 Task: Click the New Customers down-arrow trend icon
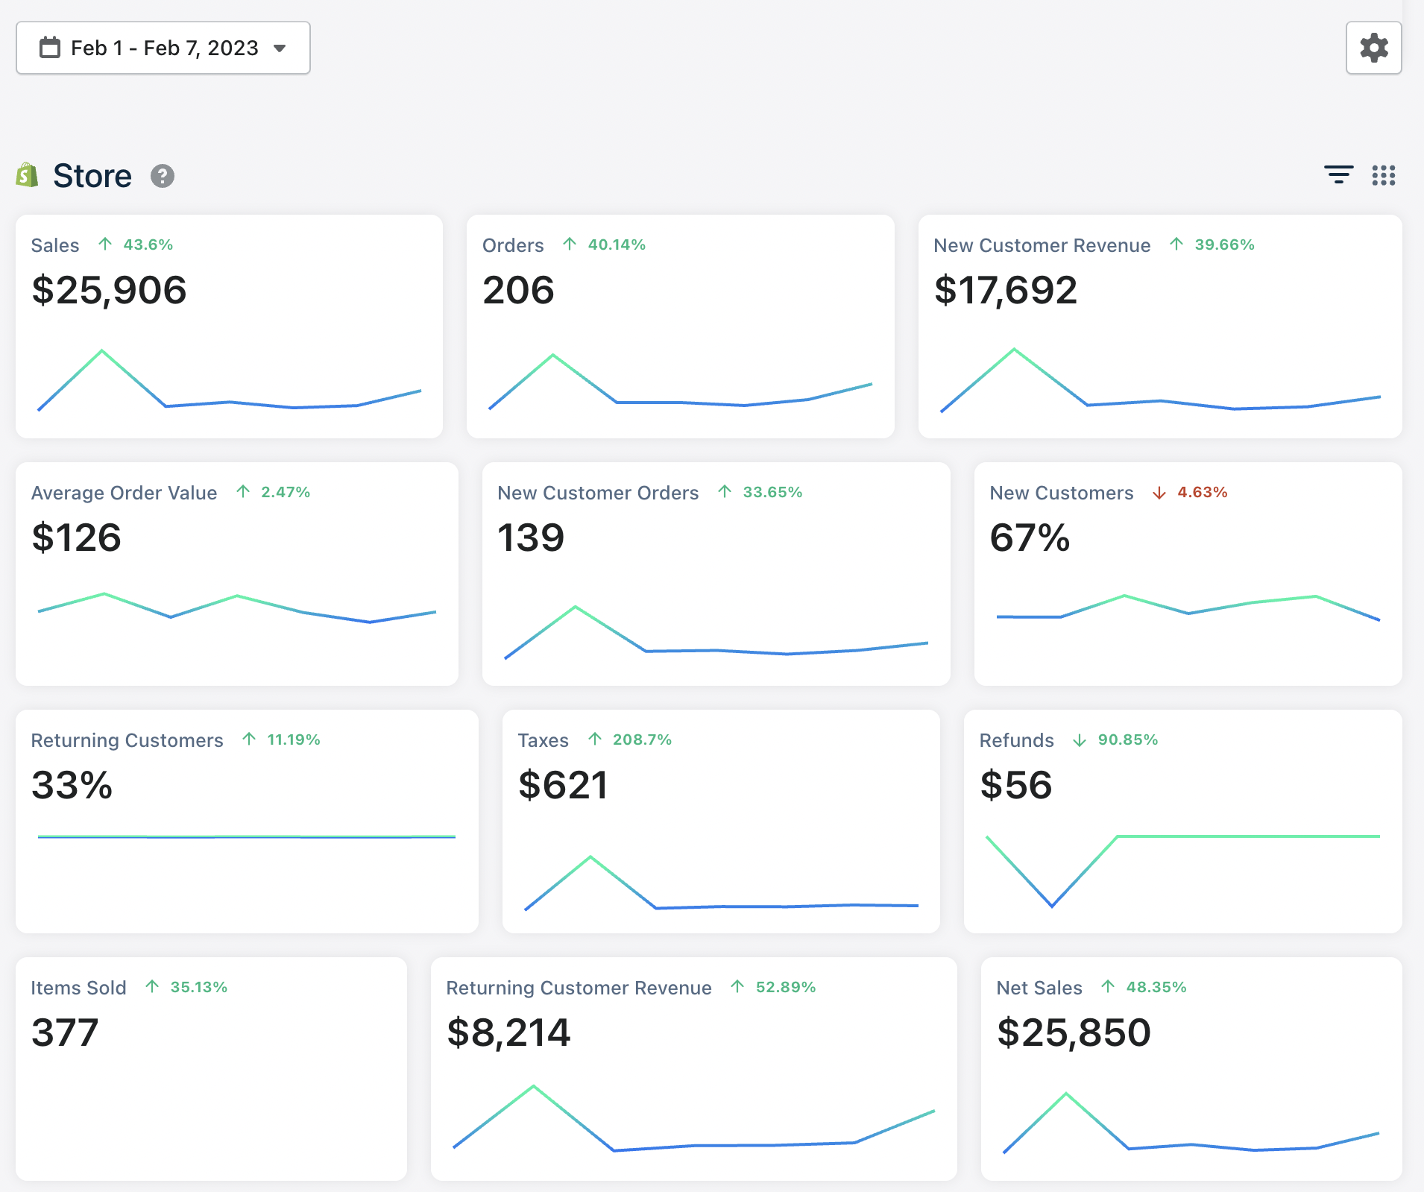pos(1159,493)
